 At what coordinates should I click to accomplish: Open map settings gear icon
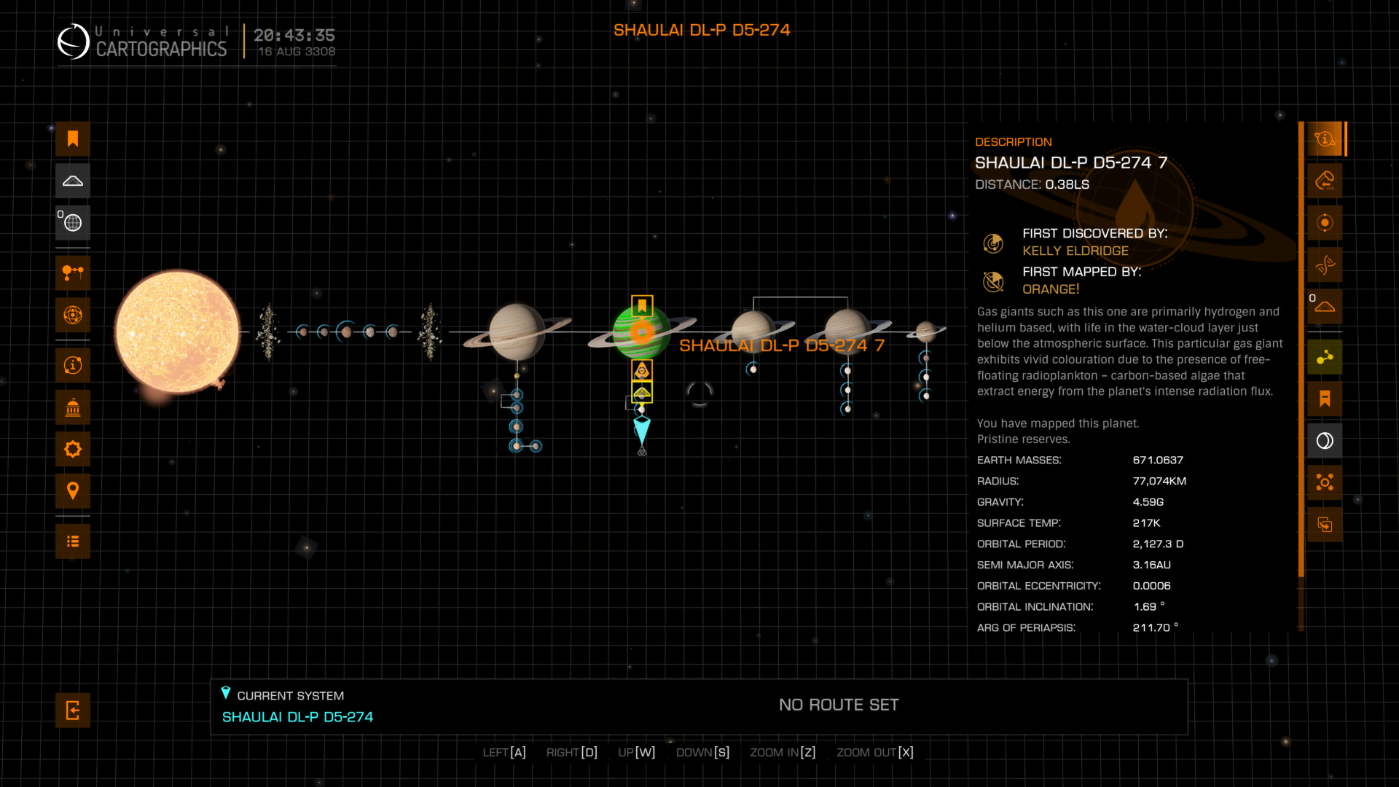click(73, 449)
